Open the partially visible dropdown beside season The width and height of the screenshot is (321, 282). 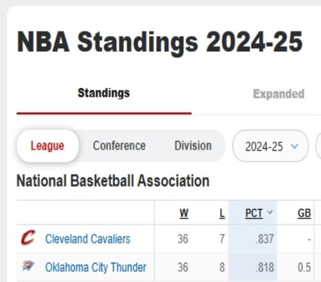click(318, 146)
